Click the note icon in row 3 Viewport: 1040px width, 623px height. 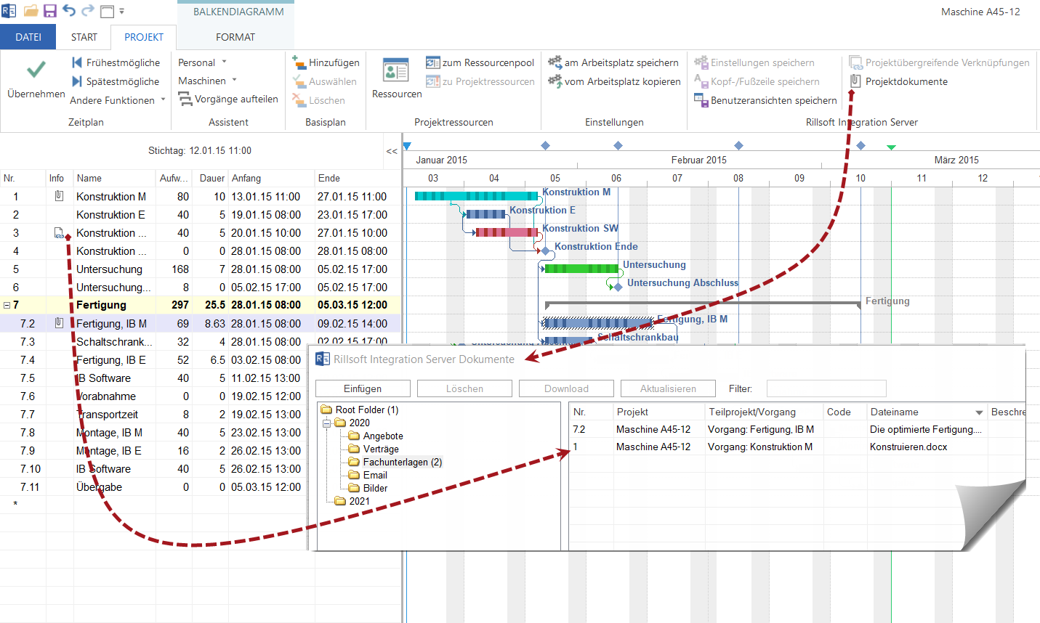tap(59, 232)
